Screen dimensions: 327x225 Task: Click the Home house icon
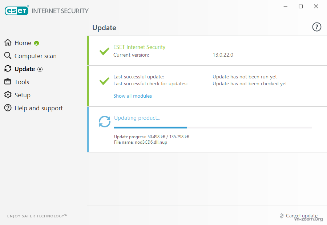(8, 42)
